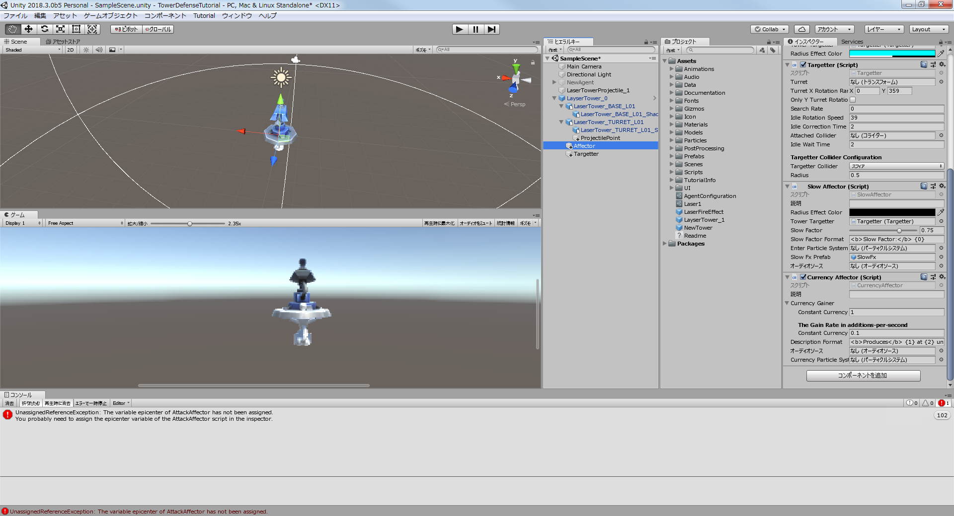
Task: Open object picker for Turret field
Action: (x=941, y=82)
